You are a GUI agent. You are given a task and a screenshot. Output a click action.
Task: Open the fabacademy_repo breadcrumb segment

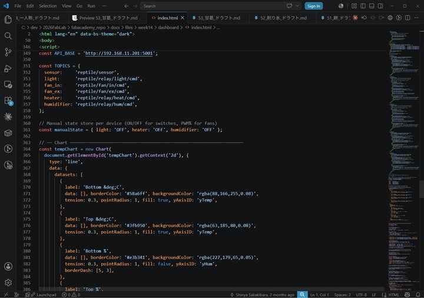point(88,27)
